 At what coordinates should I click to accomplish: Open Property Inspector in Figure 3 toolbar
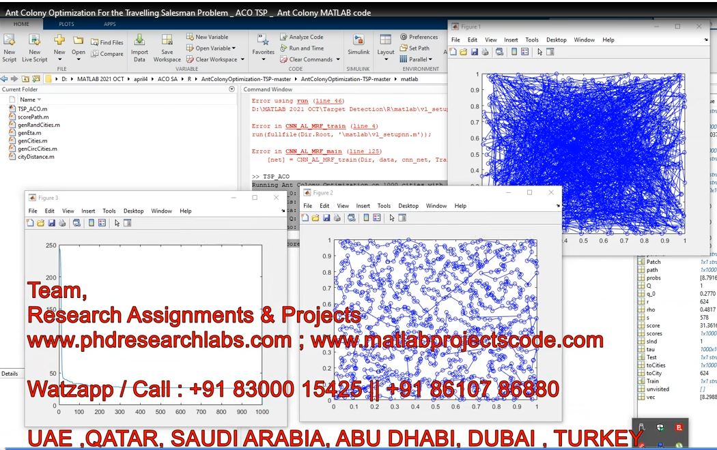point(128,223)
